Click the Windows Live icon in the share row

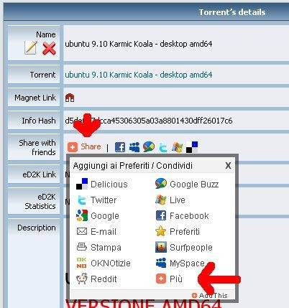pyautogui.click(x=178, y=147)
